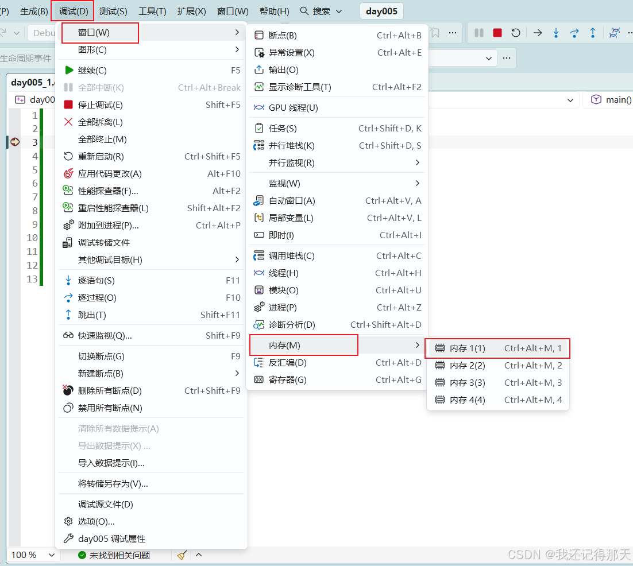The image size is (633, 566).
Task: Open 异常设置(X) window item
Action: 337,53
